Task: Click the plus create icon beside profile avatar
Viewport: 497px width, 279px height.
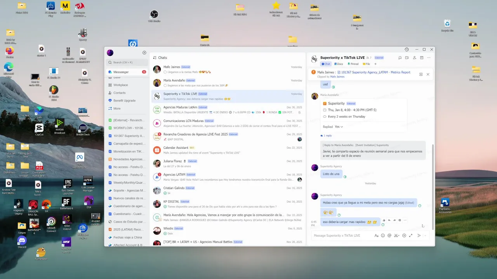Action: tap(144, 53)
